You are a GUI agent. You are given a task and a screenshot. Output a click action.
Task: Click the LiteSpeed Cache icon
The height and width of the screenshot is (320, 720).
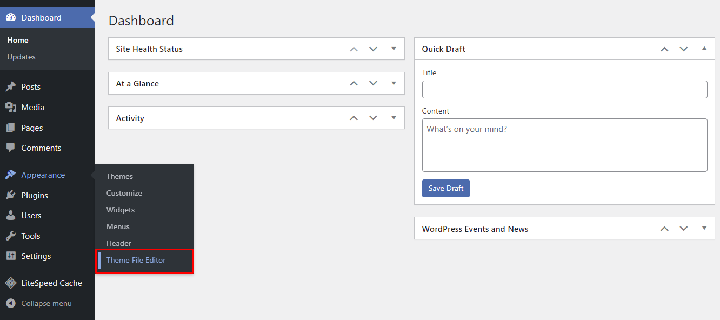pyautogui.click(x=11, y=283)
